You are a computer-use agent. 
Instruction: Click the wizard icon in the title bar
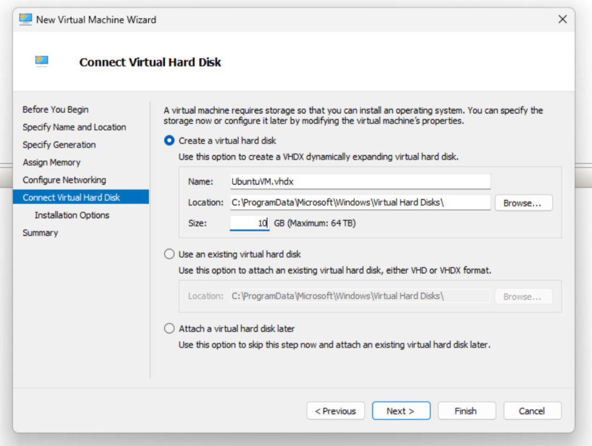(x=25, y=19)
